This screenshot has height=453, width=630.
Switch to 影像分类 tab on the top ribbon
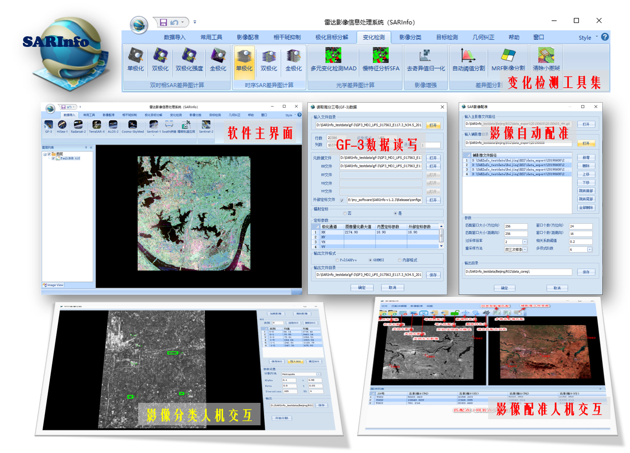click(x=410, y=38)
